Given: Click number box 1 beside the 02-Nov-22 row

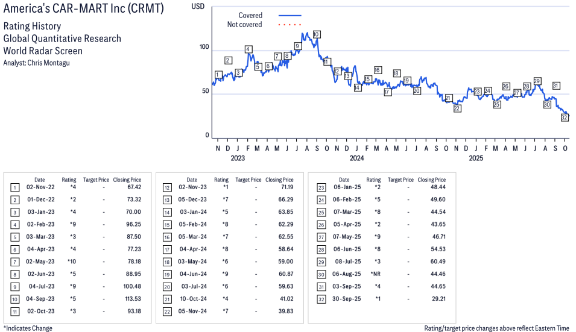Looking at the screenshot, I should (14, 187).
